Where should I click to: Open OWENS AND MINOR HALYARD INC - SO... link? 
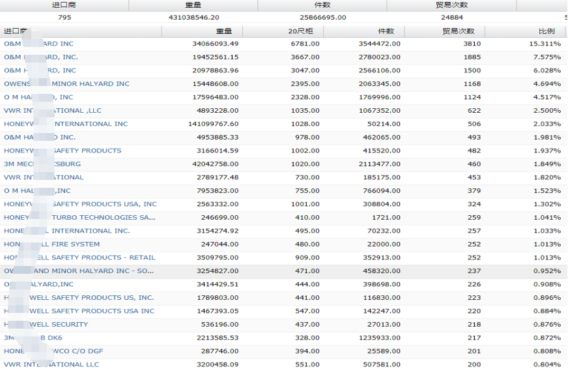click(x=79, y=271)
